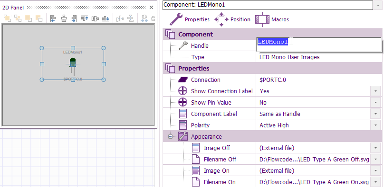Screen dimensions: 384x187
Task: Click the top-left circular rotation handle
Action: [42, 48]
